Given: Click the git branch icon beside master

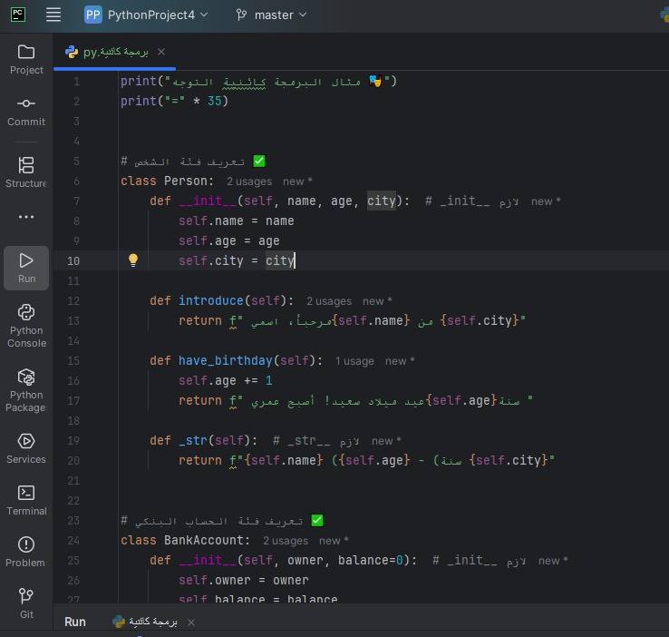Looking at the screenshot, I should click(241, 15).
